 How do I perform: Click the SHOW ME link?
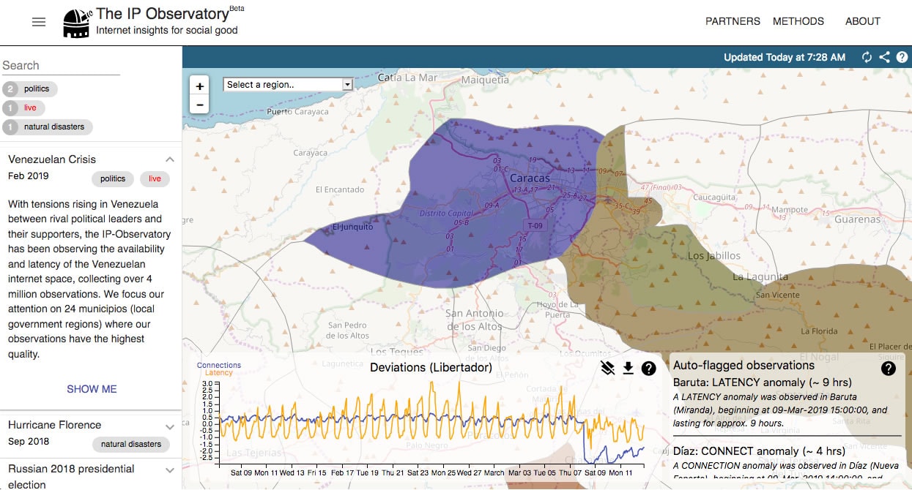(x=92, y=389)
